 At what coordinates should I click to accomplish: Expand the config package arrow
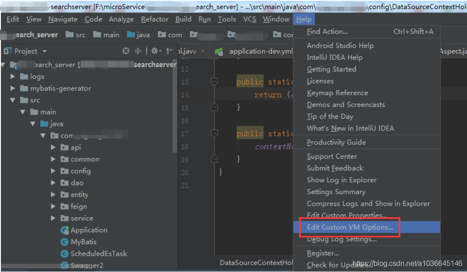[x=53, y=171]
